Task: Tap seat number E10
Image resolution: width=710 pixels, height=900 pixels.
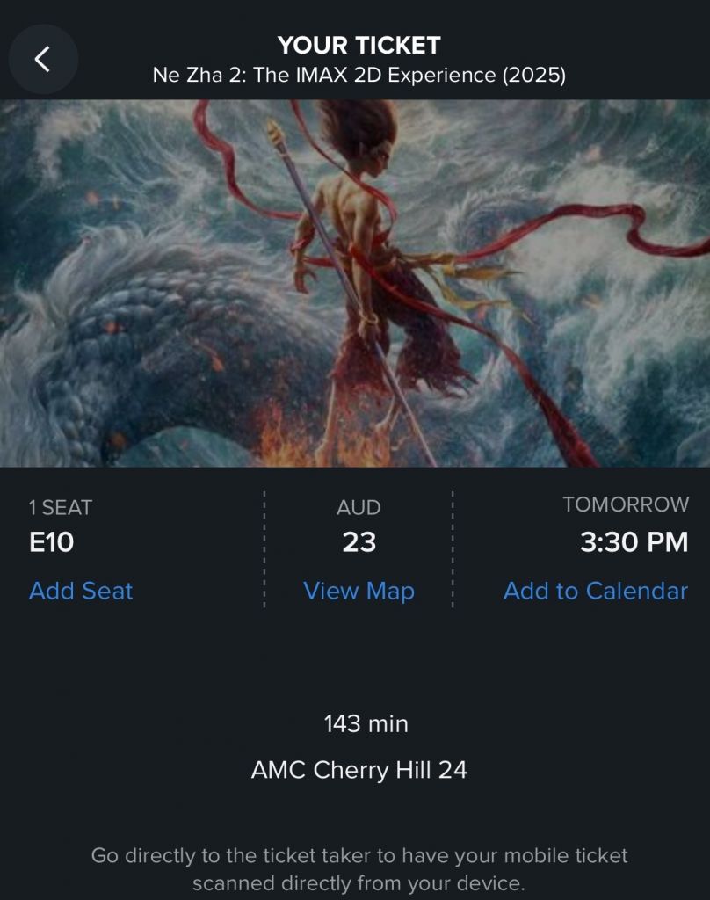Action: tap(52, 541)
